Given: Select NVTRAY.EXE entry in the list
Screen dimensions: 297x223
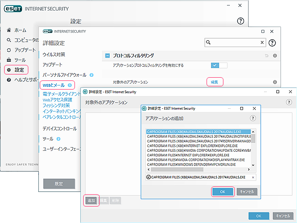Looking at the screenshot, I should (x=199, y=160).
